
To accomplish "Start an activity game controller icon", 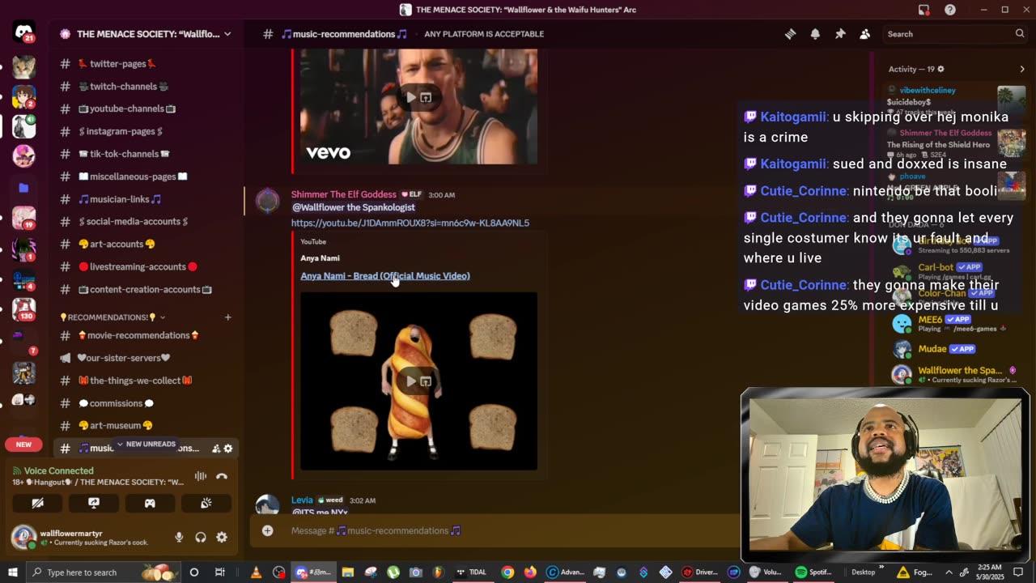I will coord(150,504).
